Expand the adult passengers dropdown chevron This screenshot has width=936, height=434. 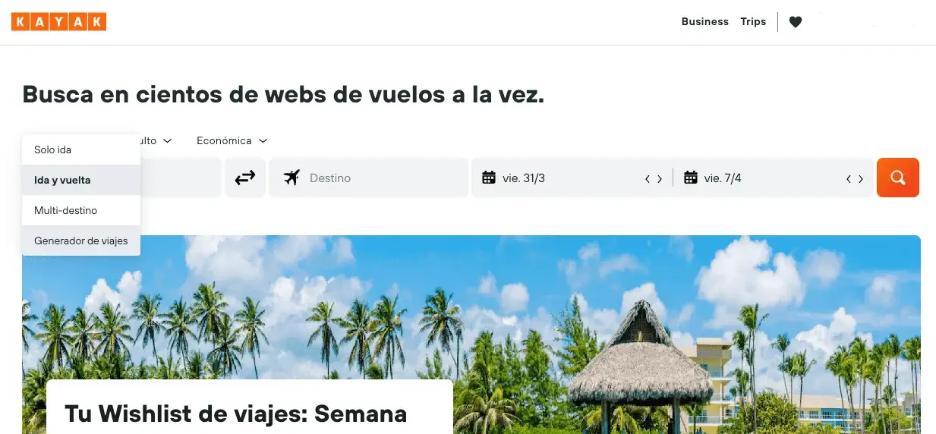pos(168,140)
